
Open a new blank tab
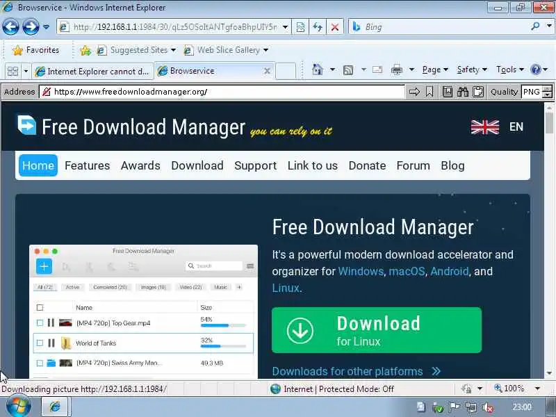click(286, 71)
